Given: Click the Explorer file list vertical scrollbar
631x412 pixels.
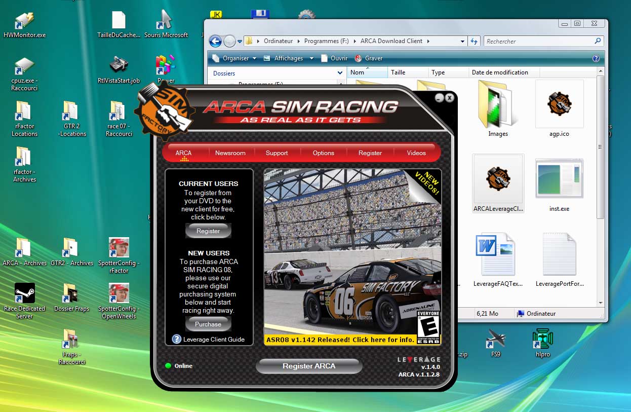Looking at the screenshot, I should pos(601,147).
